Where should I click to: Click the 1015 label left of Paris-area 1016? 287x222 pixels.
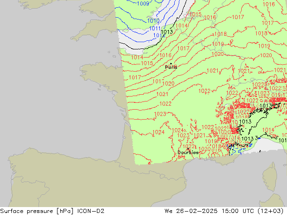click(147, 63)
